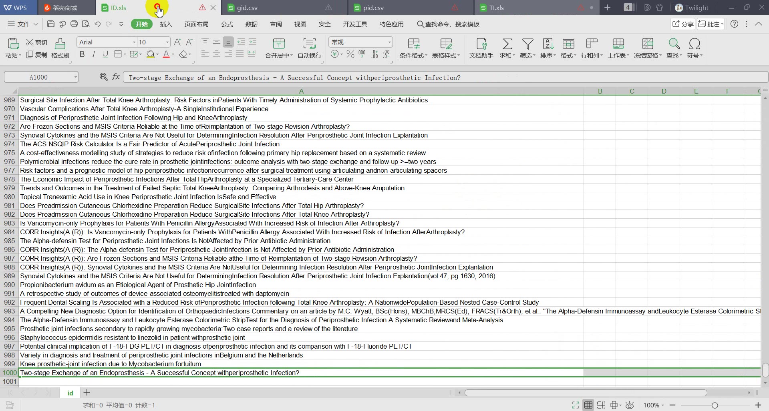The width and height of the screenshot is (769, 411).
Task: Toggle Underline formatting
Action: (x=105, y=54)
